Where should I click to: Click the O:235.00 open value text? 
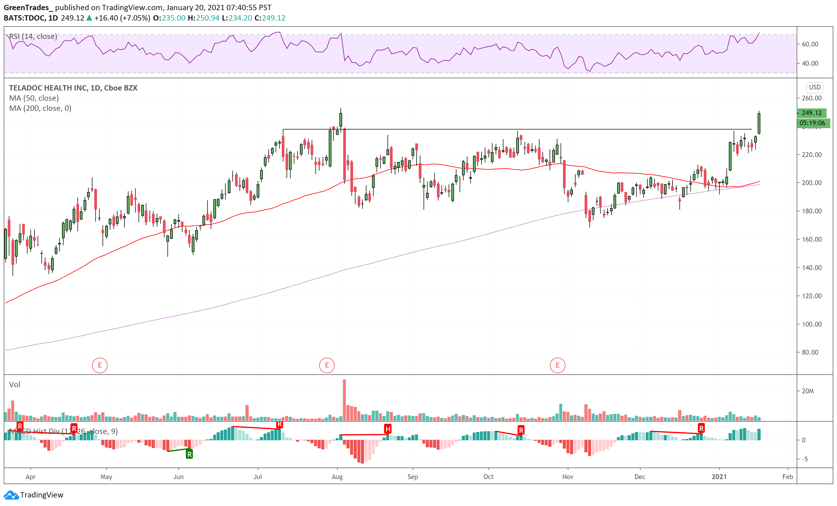coord(169,18)
